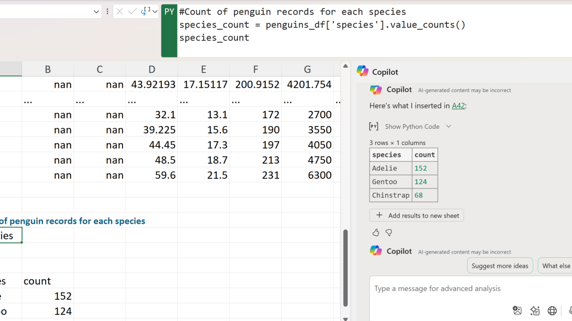Click the cancel formula X icon
Screen dimensions: 572x321
[x=119, y=12]
